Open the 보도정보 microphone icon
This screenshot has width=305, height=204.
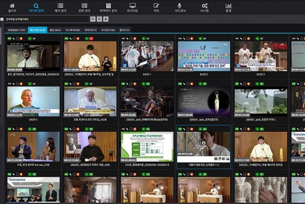tap(179, 6)
